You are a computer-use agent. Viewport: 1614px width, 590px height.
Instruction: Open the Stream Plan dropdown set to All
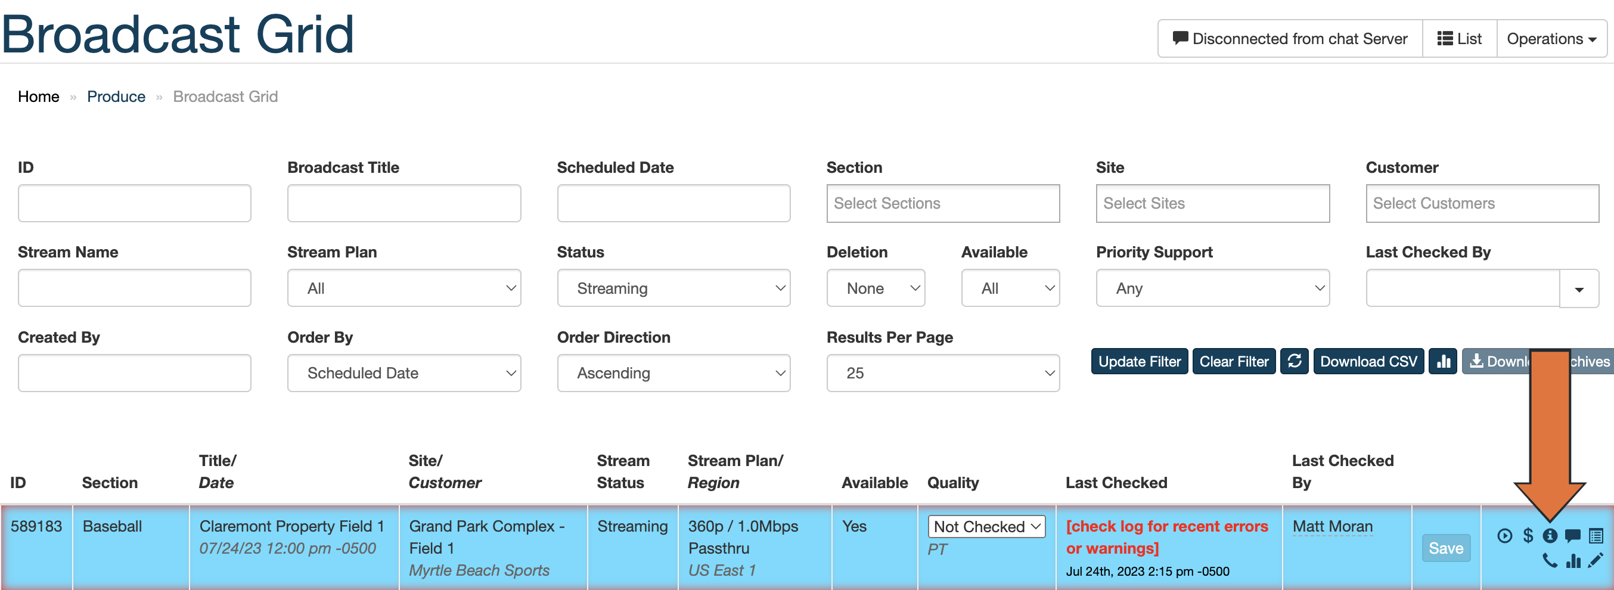click(404, 287)
